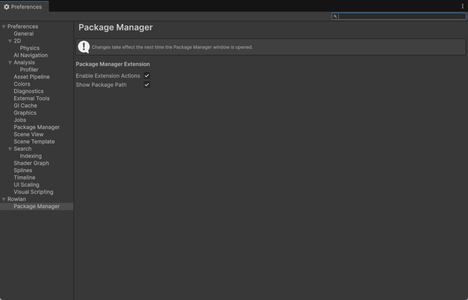Collapse the Search section

10,148
